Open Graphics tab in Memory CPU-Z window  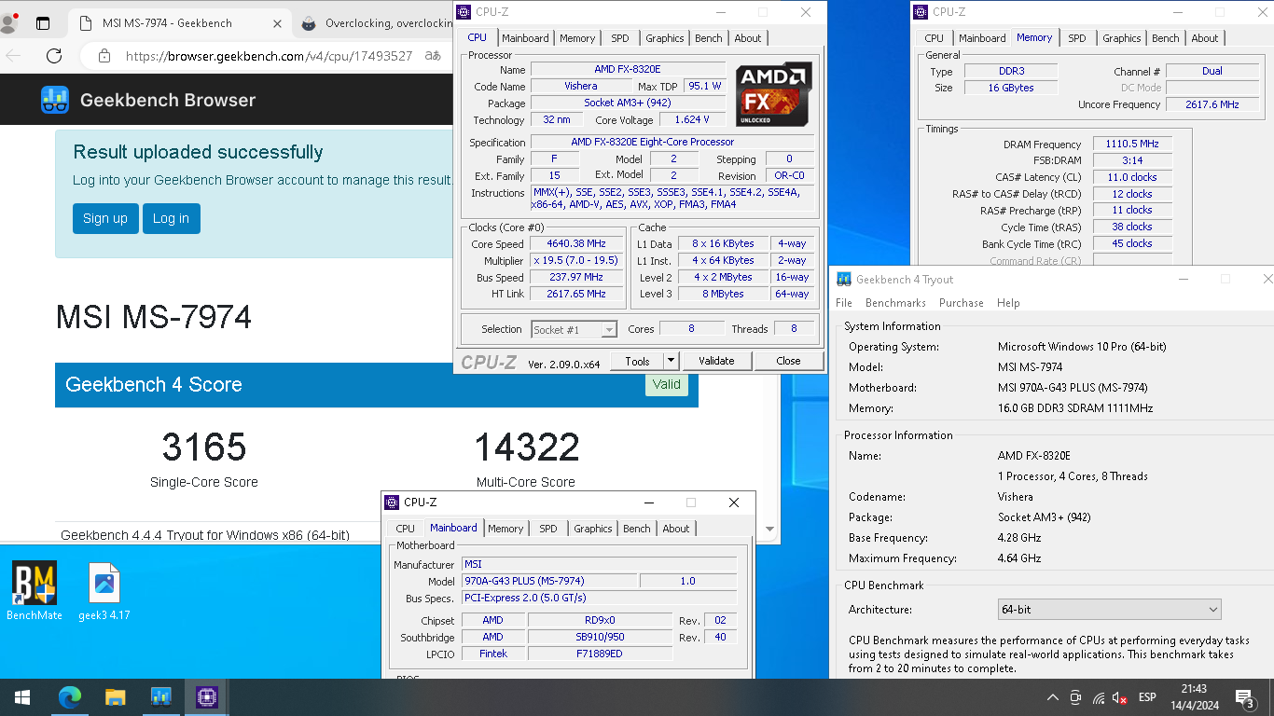[1122, 38]
